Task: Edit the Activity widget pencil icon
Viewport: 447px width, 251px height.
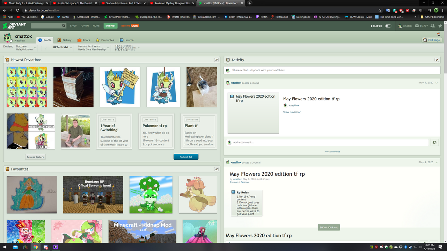Action: [x=437, y=60]
